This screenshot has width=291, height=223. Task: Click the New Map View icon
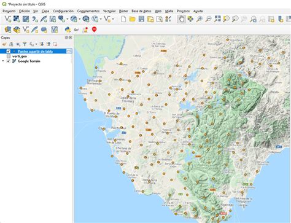[x=271, y=19]
